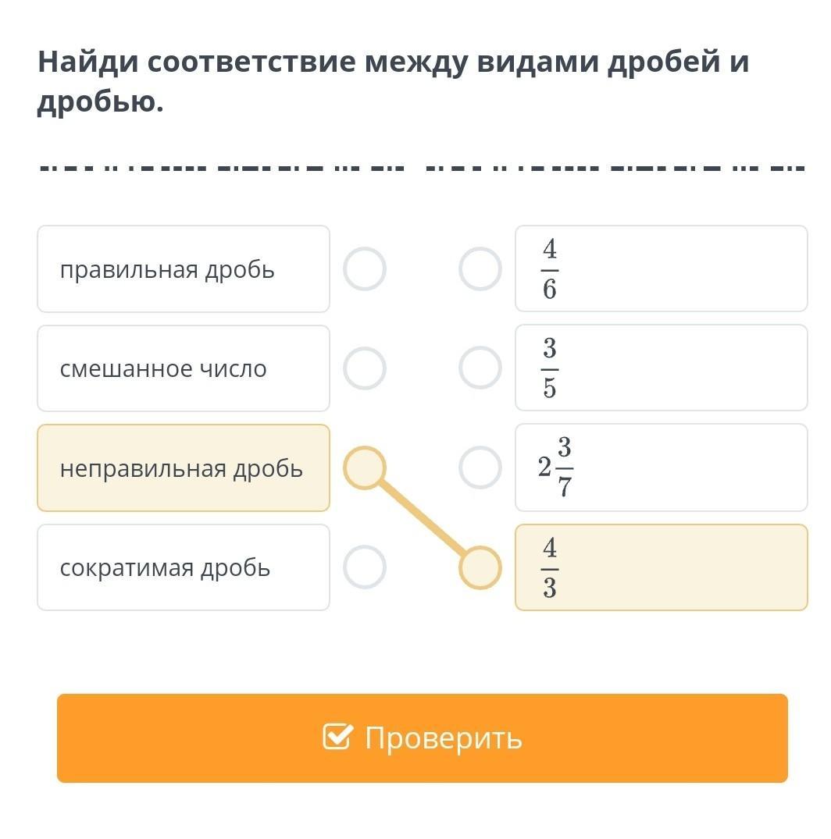Select the 'неправильная дробь' highlighted card
The image size is (831, 839).
click(x=184, y=468)
